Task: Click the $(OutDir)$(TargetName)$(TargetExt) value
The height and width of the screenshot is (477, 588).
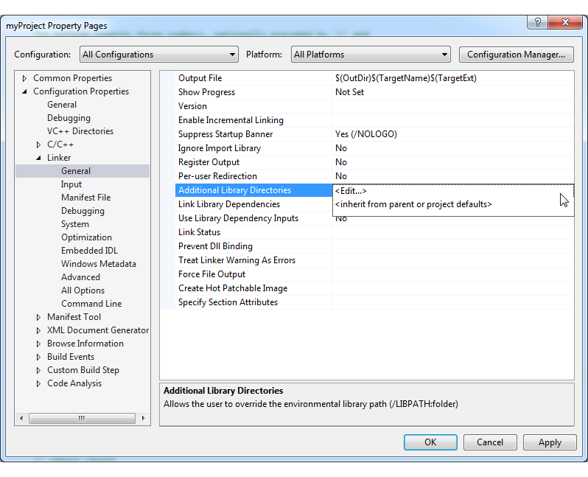Action: click(406, 78)
